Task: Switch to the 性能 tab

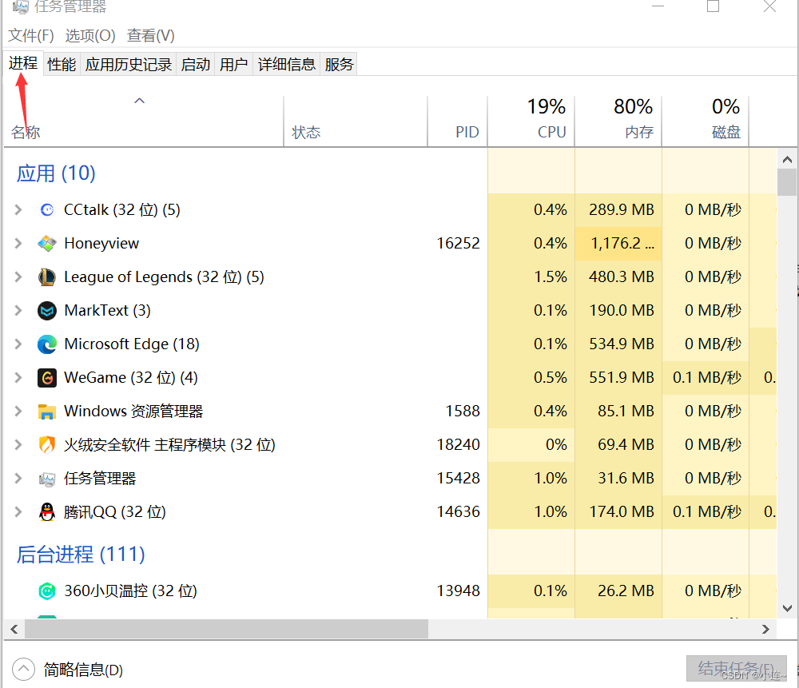Action: coord(62,64)
